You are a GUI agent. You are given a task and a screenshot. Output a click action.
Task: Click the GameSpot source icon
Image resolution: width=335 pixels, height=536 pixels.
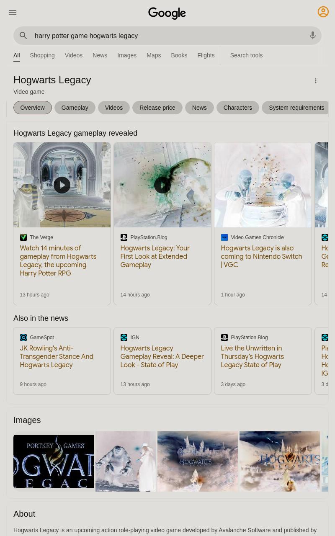(x=23, y=338)
